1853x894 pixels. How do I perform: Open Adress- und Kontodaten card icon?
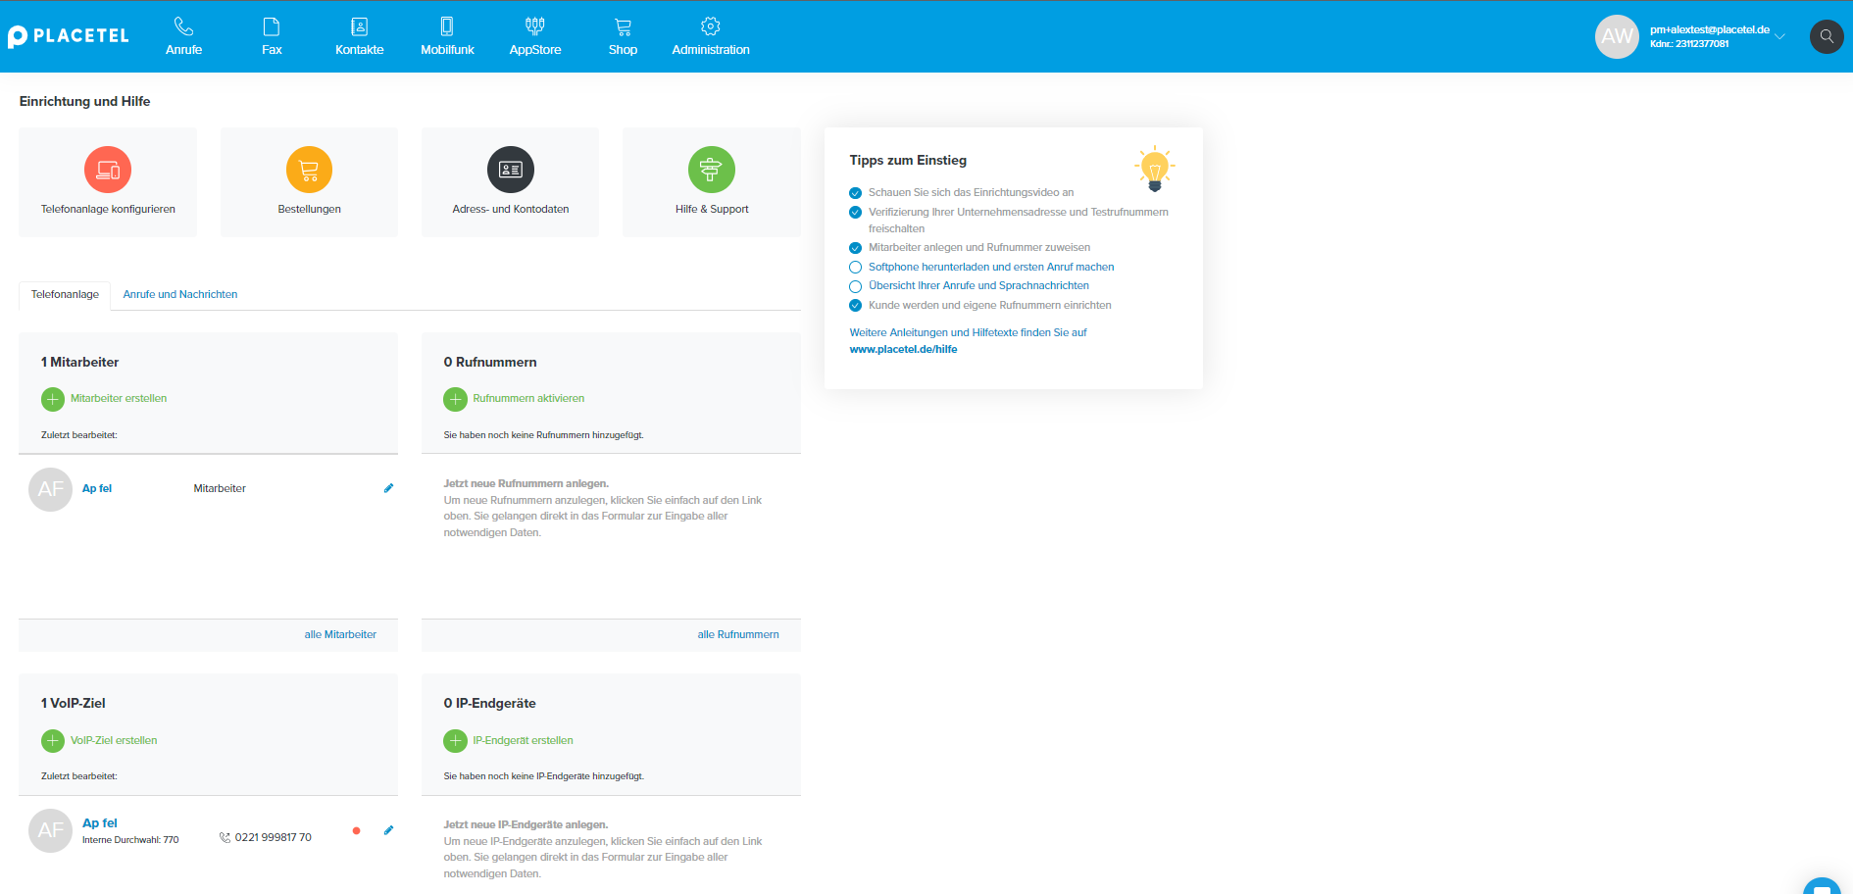pos(511,170)
